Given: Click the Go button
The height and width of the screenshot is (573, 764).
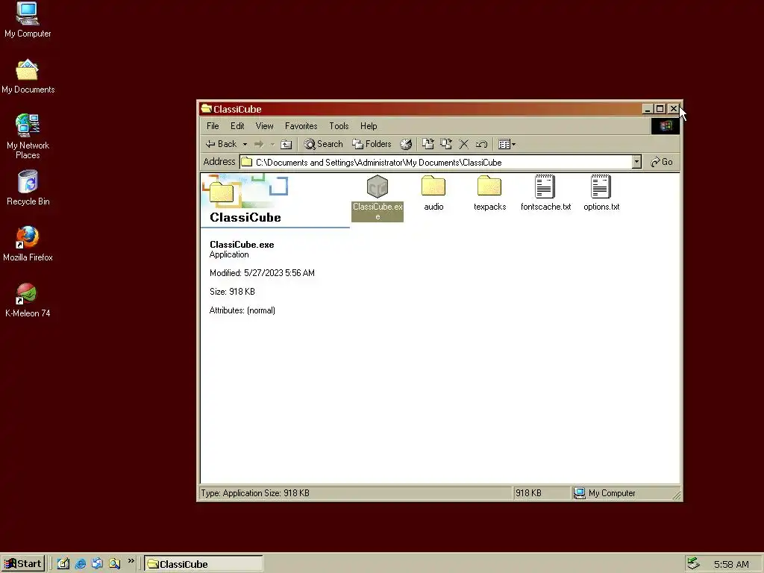Looking at the screenshot, I should 662,162.
